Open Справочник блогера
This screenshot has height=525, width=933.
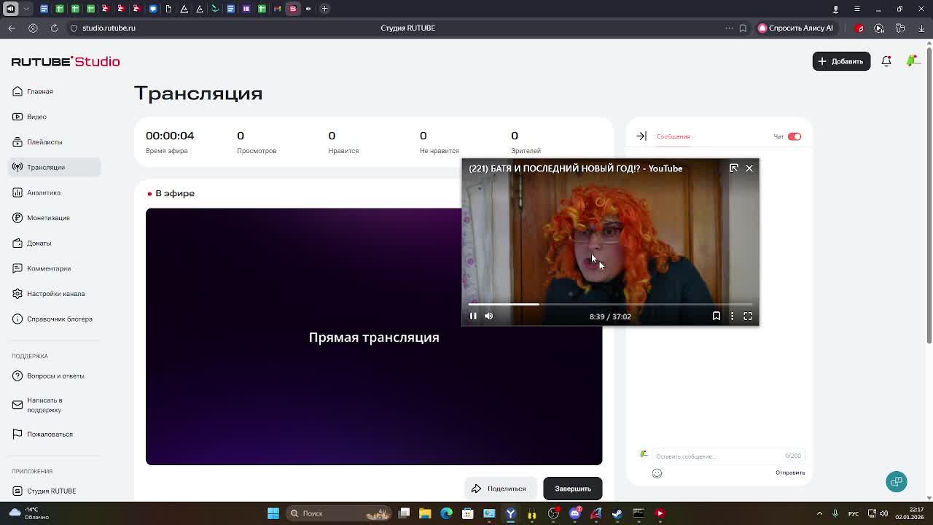click(59, 319)
